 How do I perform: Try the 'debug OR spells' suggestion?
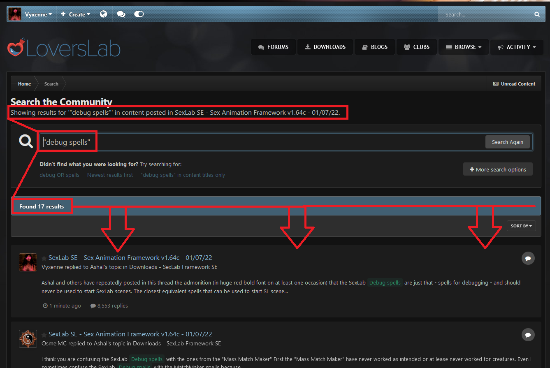59,175
